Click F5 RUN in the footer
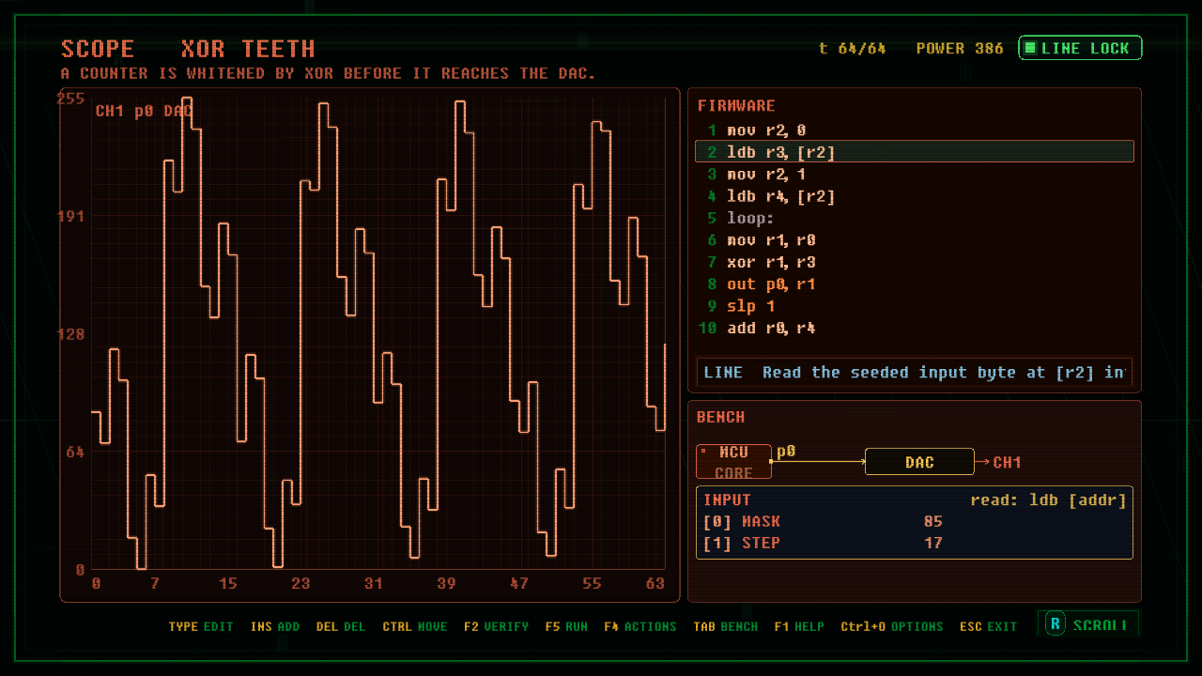1202x676 pixels. tap(566, 626)
